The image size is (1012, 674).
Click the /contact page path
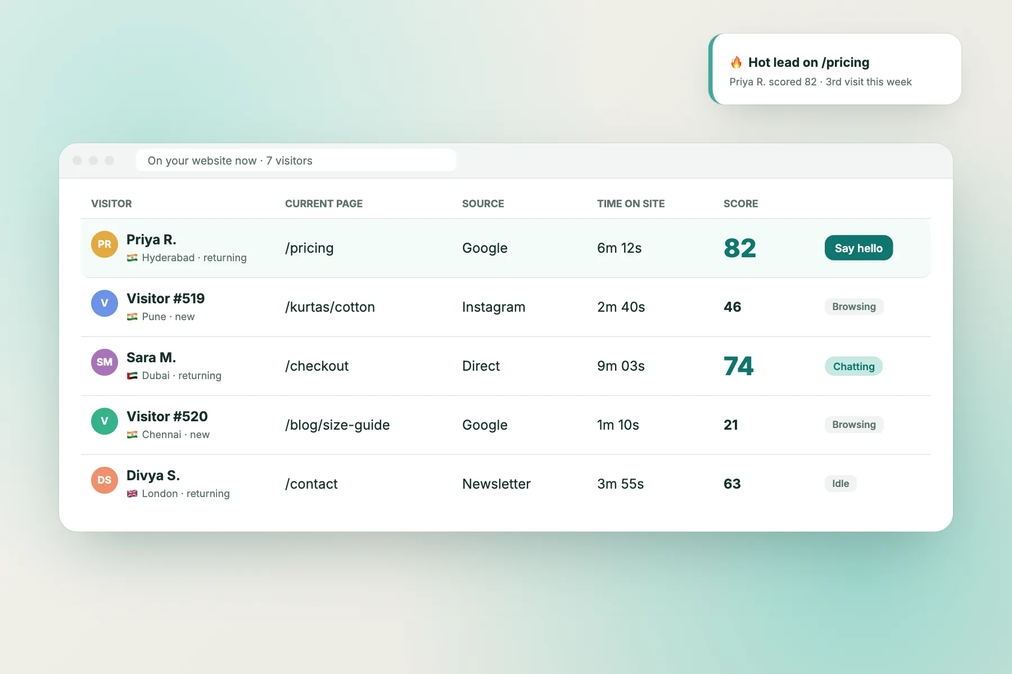(311, 484)
